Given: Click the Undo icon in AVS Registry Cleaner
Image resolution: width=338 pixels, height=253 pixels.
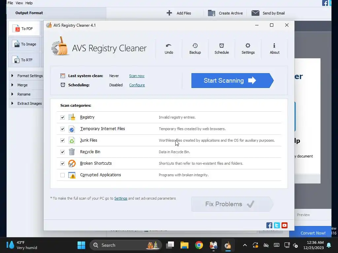Looking at the screenshot, I should point(169,49).
